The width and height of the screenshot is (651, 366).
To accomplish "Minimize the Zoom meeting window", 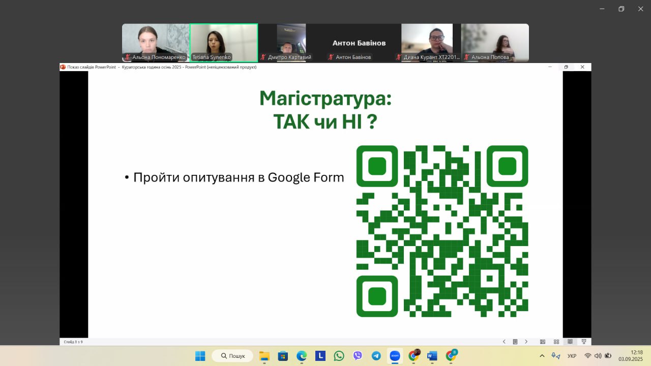I will [x=602, y=9].
